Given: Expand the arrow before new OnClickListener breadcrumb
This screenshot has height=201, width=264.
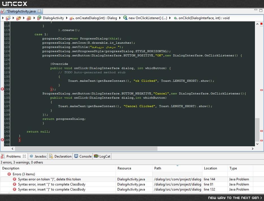Looking at the screenshot, I should [x=120, y=18].
